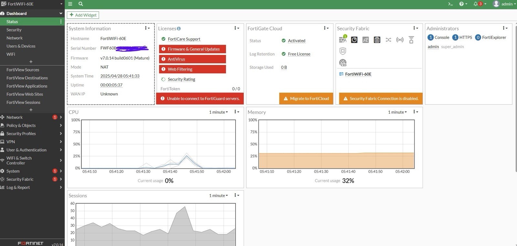Viewport: 517px width, 246px height.
Task: Click Security Fabric Connection is disabled banner
Action: click(x=381, y=98)
